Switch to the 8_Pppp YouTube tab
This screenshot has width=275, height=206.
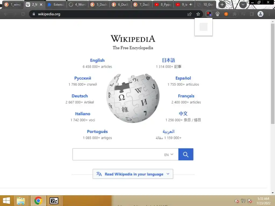click(163, 5)
